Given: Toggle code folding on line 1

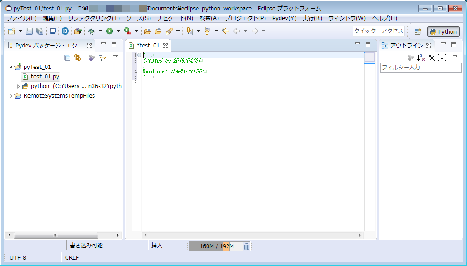Looking at the screenshot, I should click(139, 55).
